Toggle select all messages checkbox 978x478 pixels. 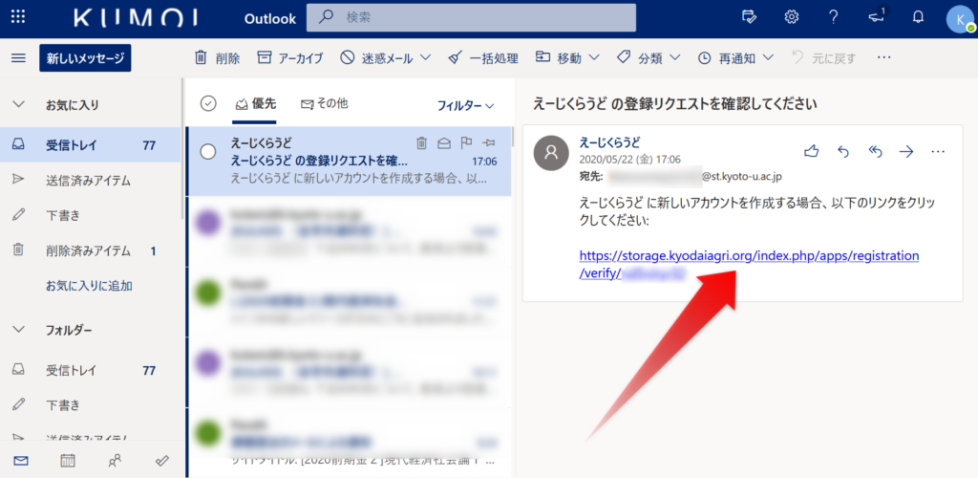tap(209, 104)
